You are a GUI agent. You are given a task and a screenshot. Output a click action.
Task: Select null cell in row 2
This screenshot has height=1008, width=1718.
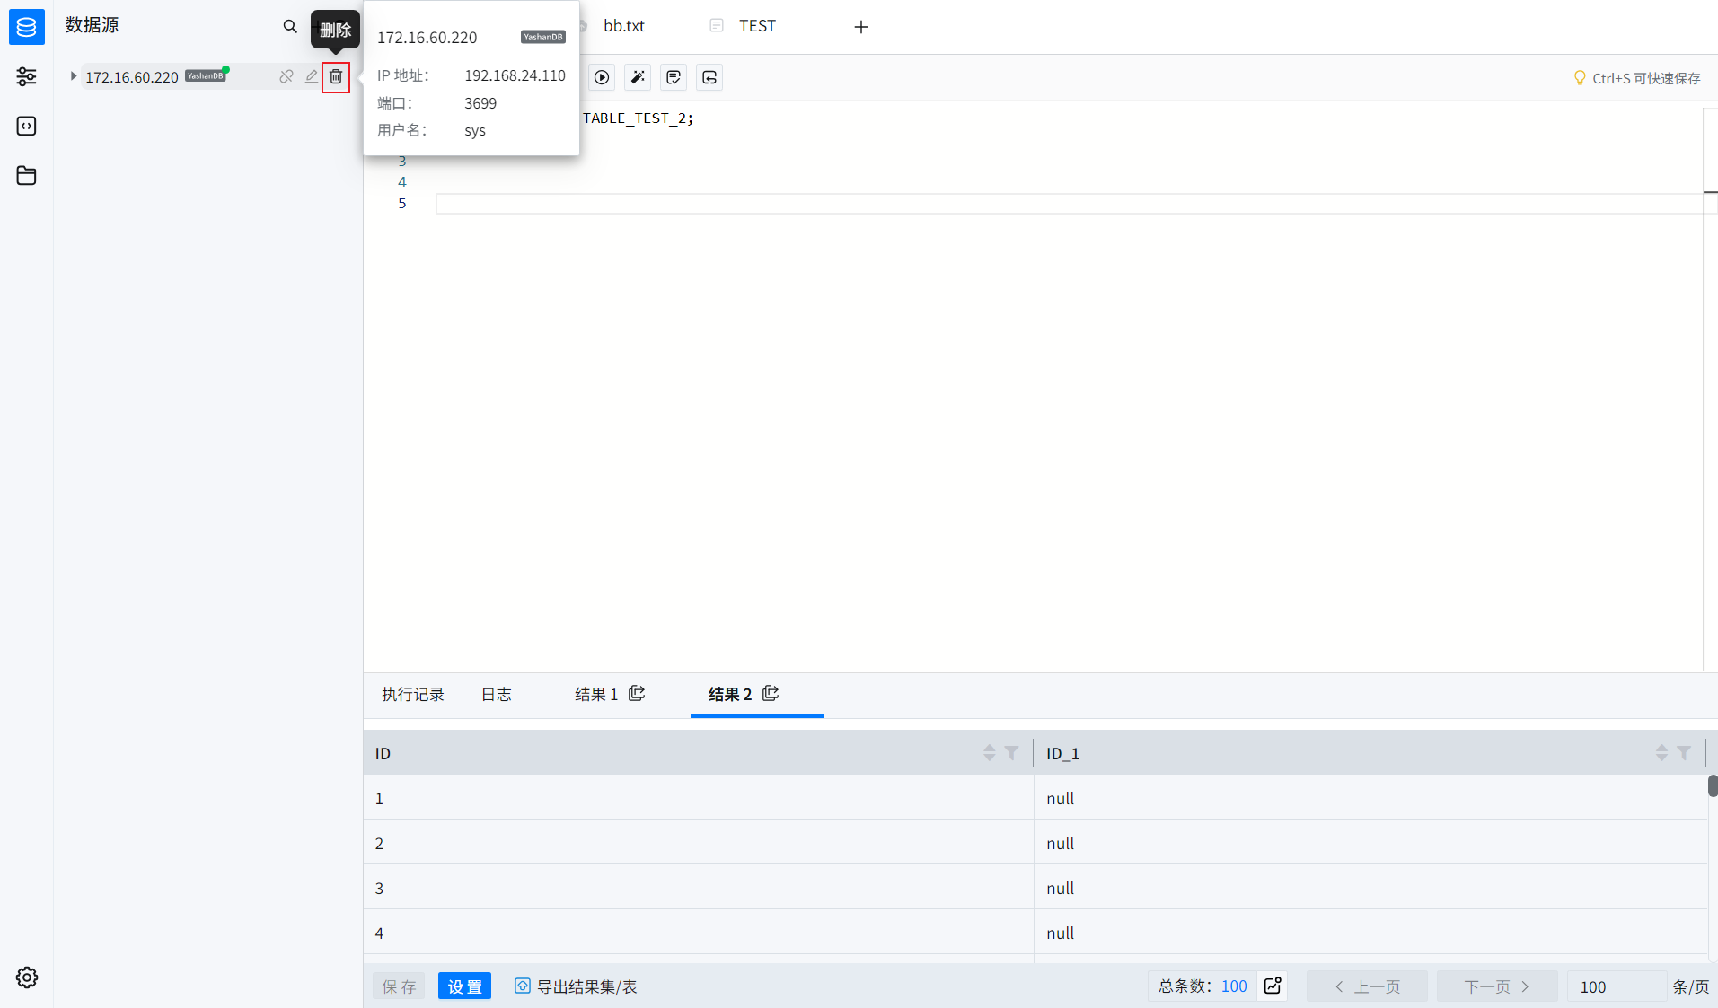tap(1370, 843)
